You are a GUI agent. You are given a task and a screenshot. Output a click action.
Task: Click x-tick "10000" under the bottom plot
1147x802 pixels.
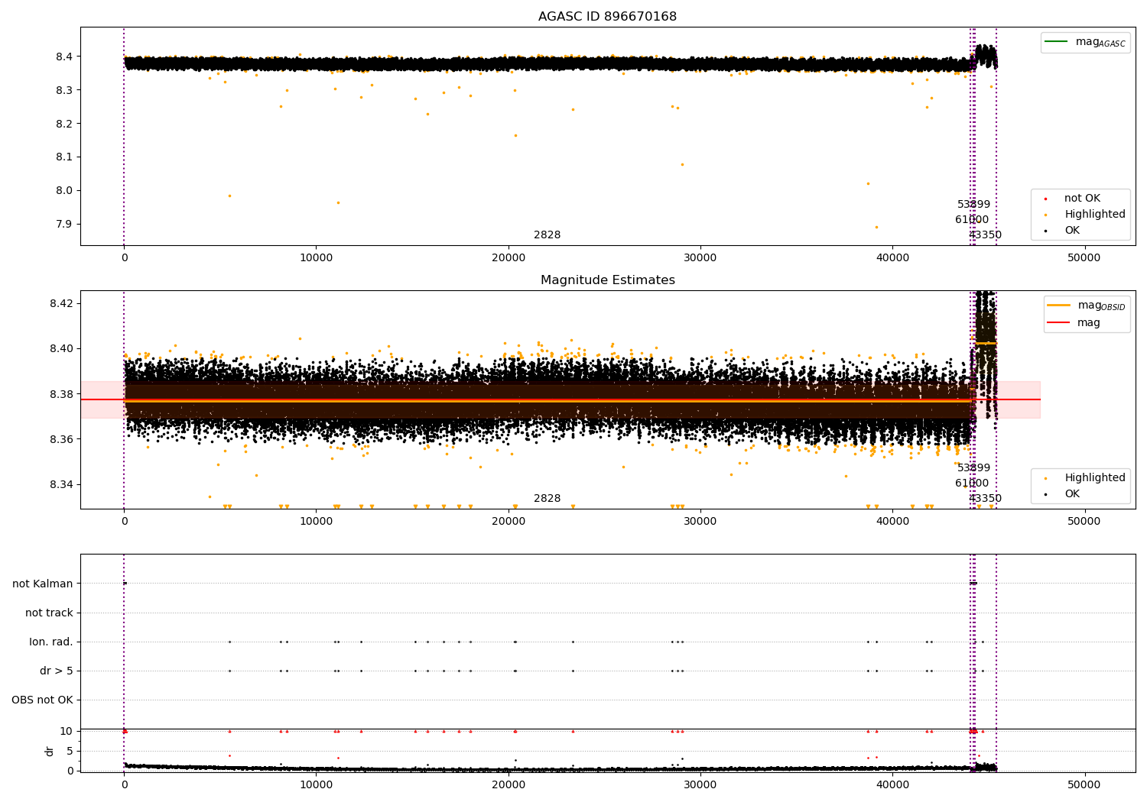316,785
